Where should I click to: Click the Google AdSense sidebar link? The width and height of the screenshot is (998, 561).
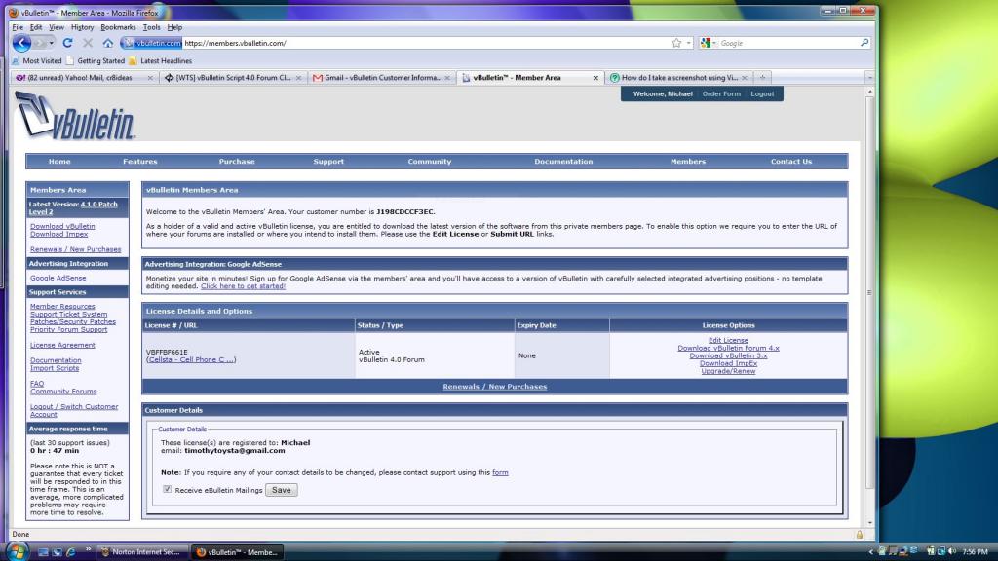click(58, 278)
